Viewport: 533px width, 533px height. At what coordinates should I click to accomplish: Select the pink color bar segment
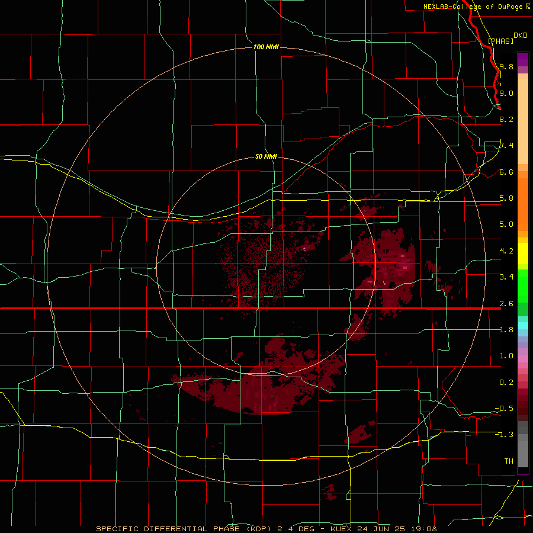pyautogui.click(x=523, y=359)
